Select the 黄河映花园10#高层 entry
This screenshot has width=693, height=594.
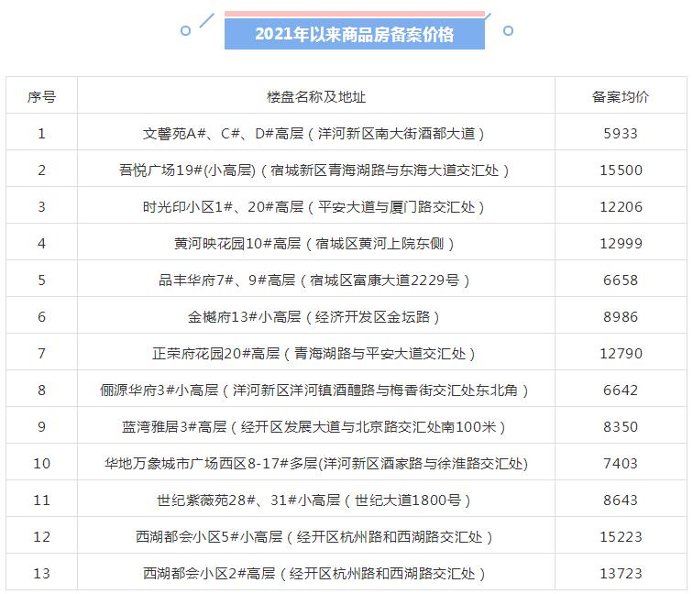click(x=313, y=244)
